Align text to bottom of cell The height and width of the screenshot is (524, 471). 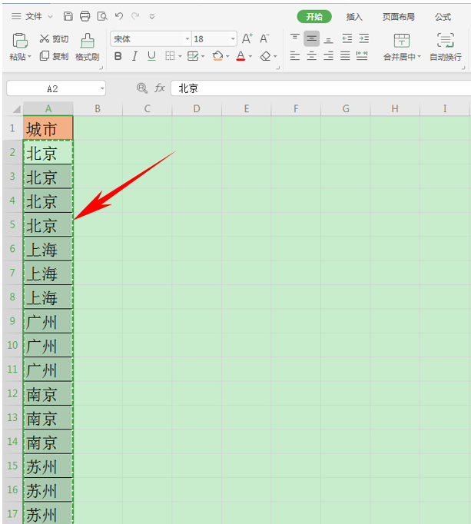[329, 38]
